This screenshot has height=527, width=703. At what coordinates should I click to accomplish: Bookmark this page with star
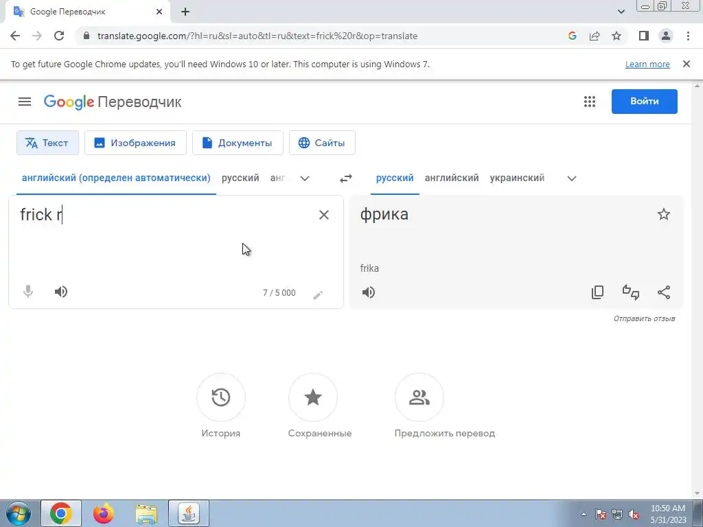[616, 36]
